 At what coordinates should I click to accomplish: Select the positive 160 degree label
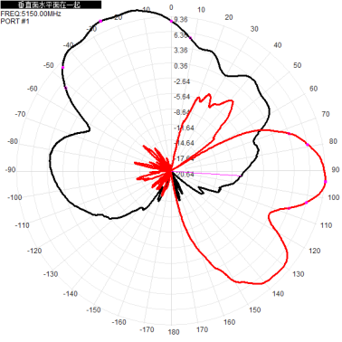229,322
